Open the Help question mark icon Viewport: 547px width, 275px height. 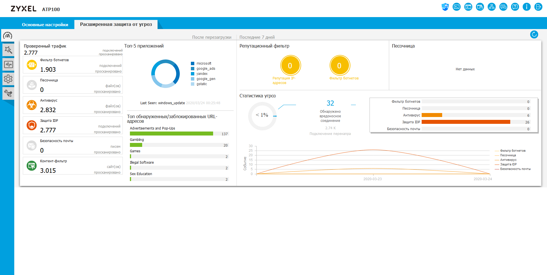tap(515, 7)
